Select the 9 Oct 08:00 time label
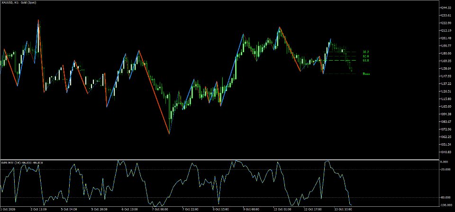Image resolution: width=455 pixels, height=212 pixels. [251, 209]
